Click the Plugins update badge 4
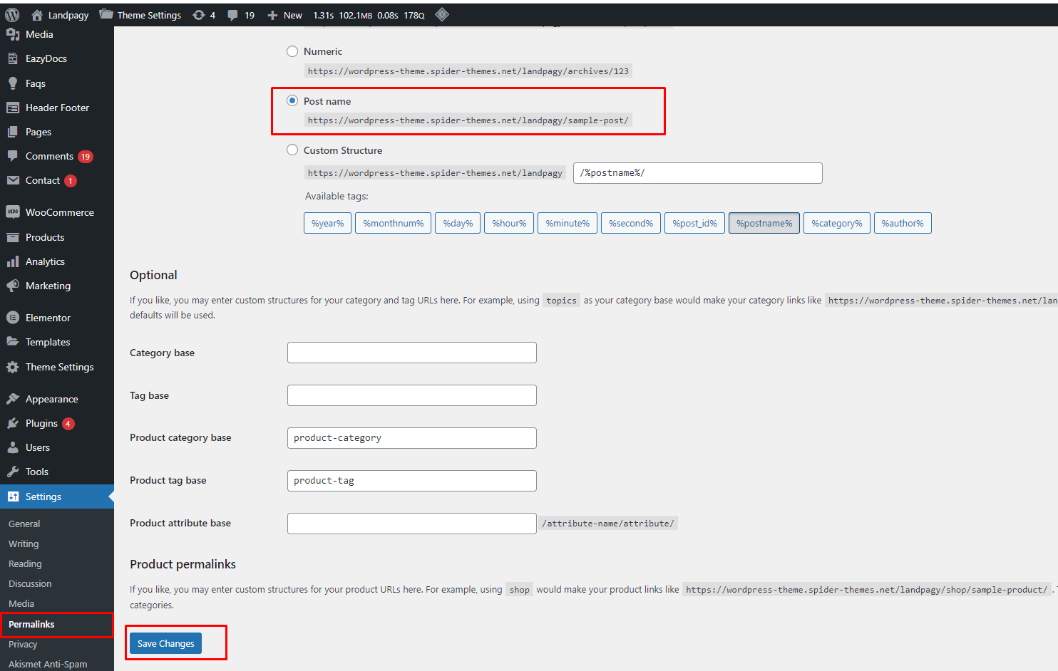Image resolution: width=1058 pixels, height=671 pixels. [x=68, y=424]
